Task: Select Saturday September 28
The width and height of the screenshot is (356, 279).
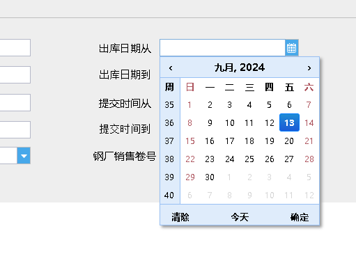Action: tap(309, 159)
